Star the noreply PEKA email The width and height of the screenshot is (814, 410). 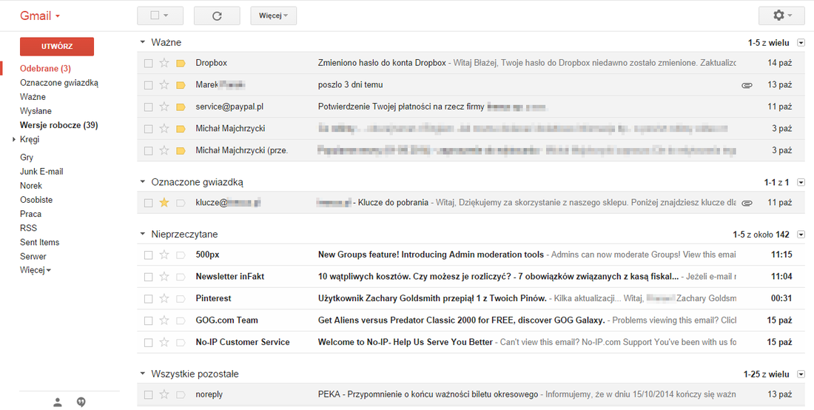click(164, 394)
